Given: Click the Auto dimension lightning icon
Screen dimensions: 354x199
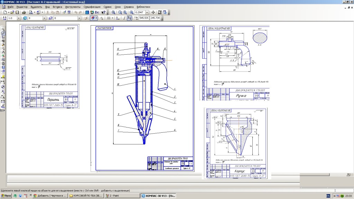Looking at the screenshot, I should pos(3,77).
